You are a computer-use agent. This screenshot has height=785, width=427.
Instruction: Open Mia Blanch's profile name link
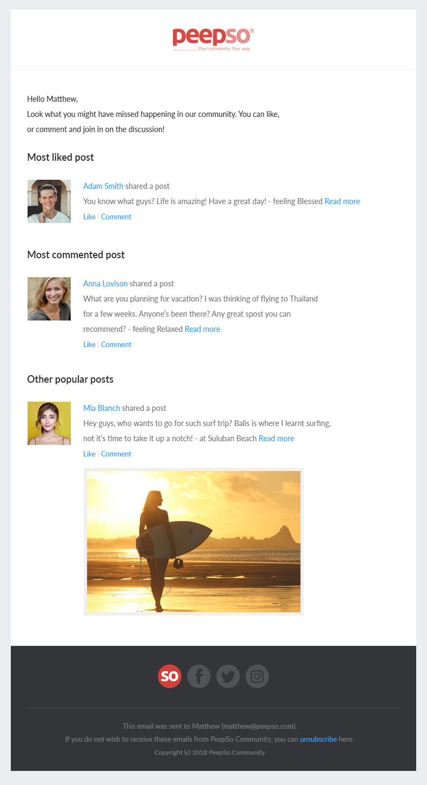tap(102, 408)
